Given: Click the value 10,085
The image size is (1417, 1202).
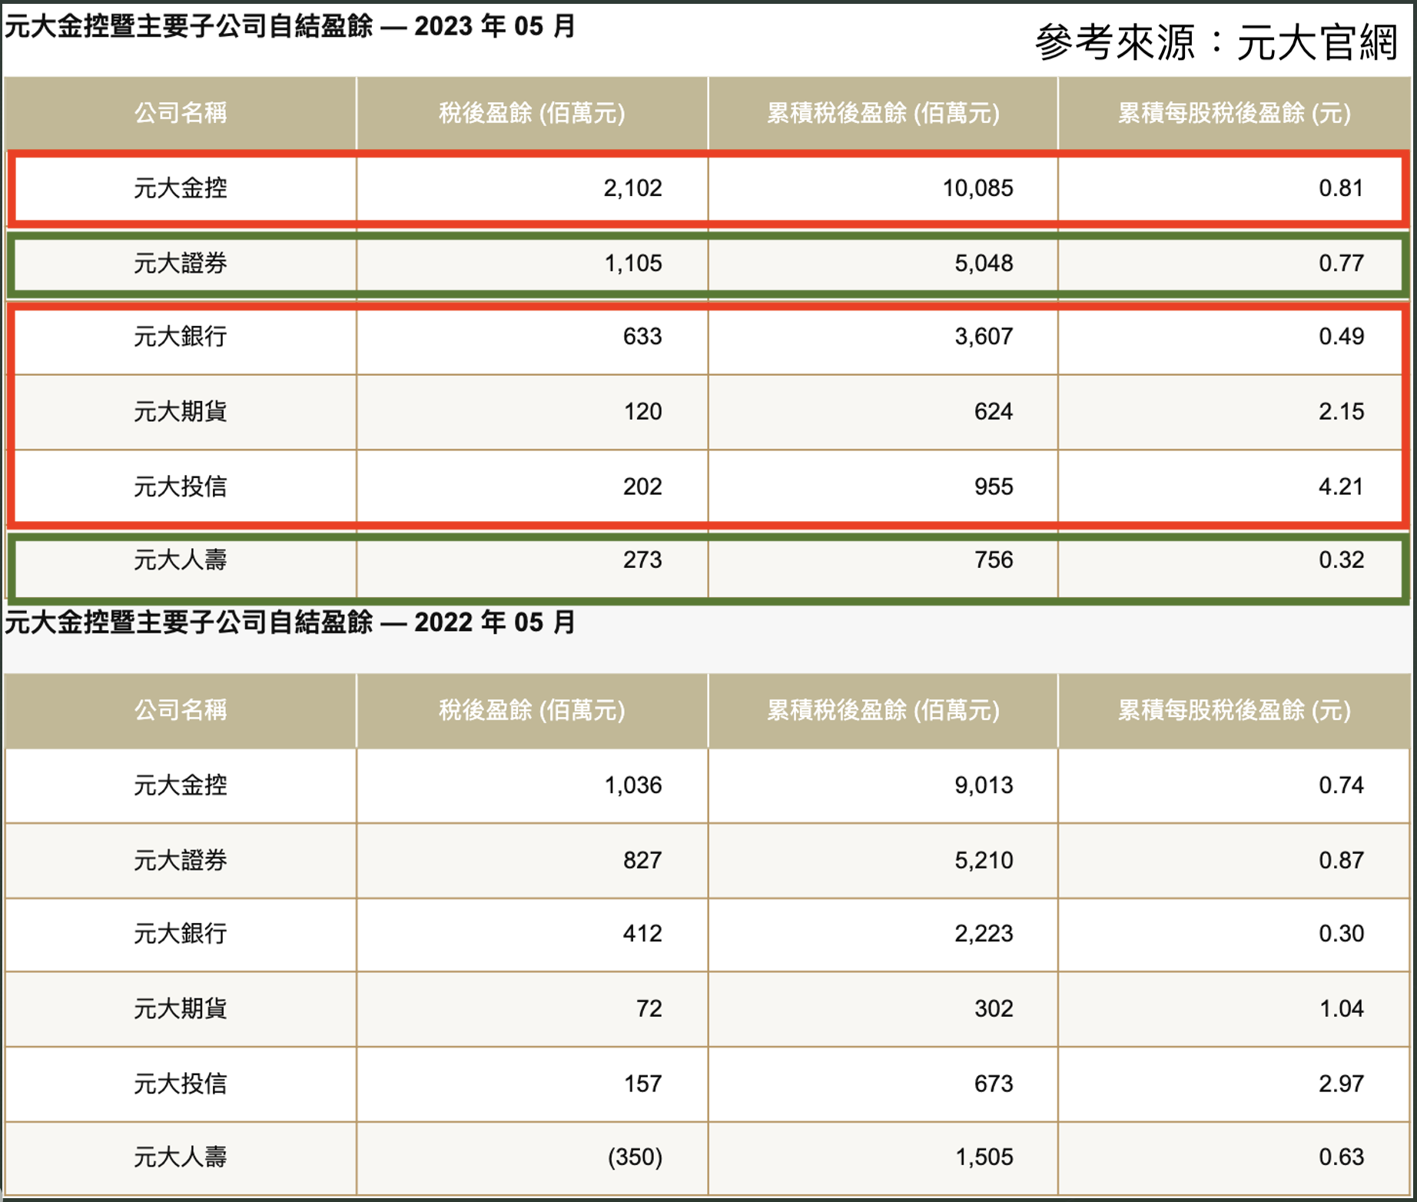Looking at the screenshot, I should [x=978, y=188].
